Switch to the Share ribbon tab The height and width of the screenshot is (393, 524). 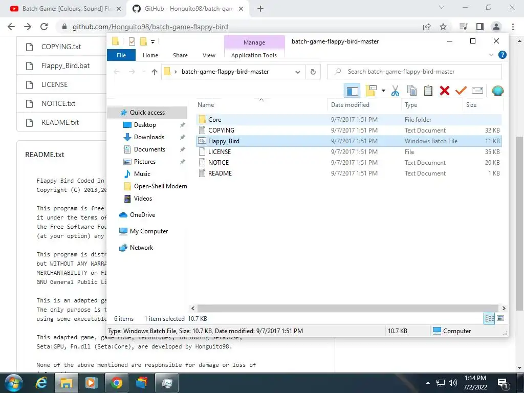tap(180, 55)
